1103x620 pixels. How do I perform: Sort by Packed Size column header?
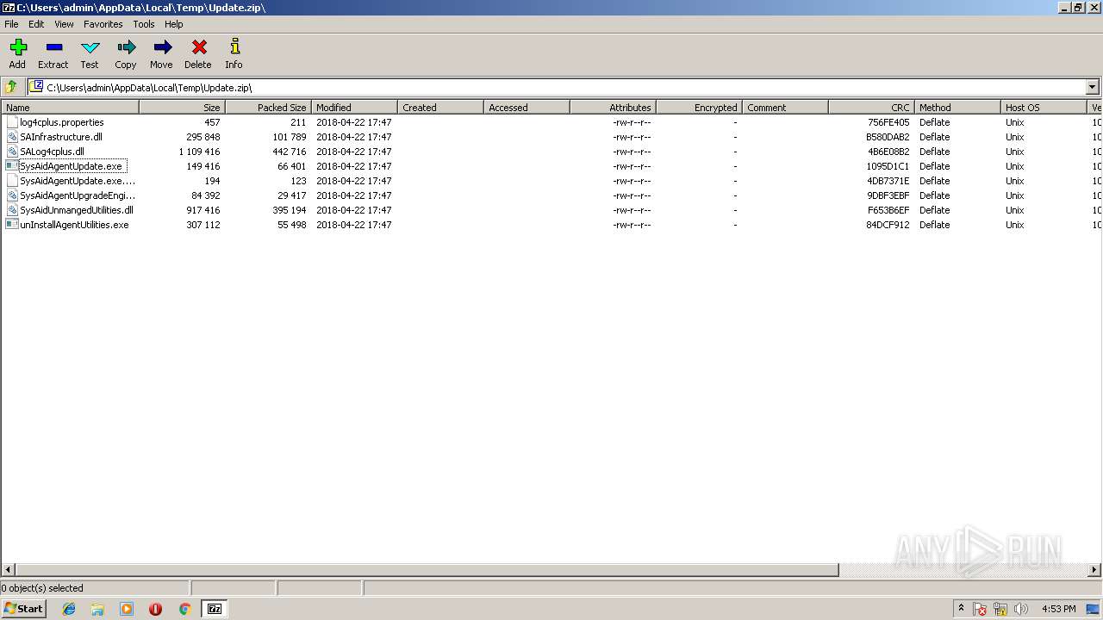click(x=268, y=108)
